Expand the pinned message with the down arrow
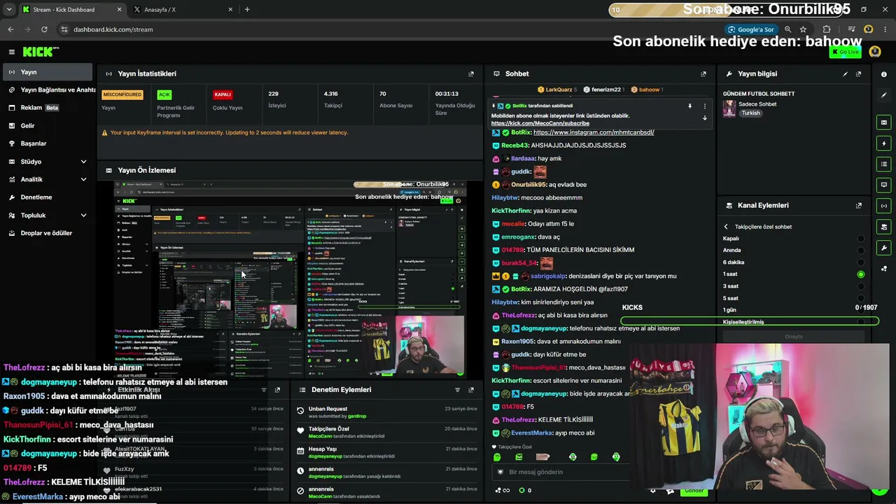 pos(705,118)
